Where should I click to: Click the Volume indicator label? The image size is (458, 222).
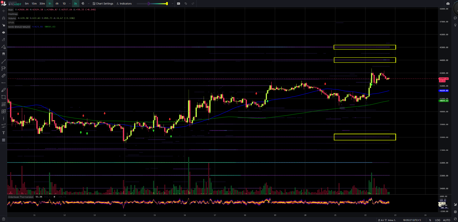(x=12, y=18)
